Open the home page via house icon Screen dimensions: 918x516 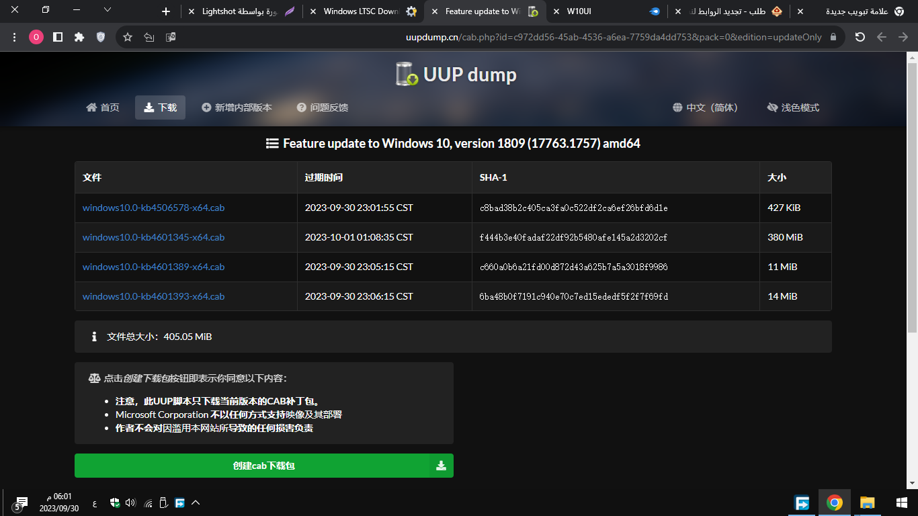pyautogui.click(x=91, y=107)
